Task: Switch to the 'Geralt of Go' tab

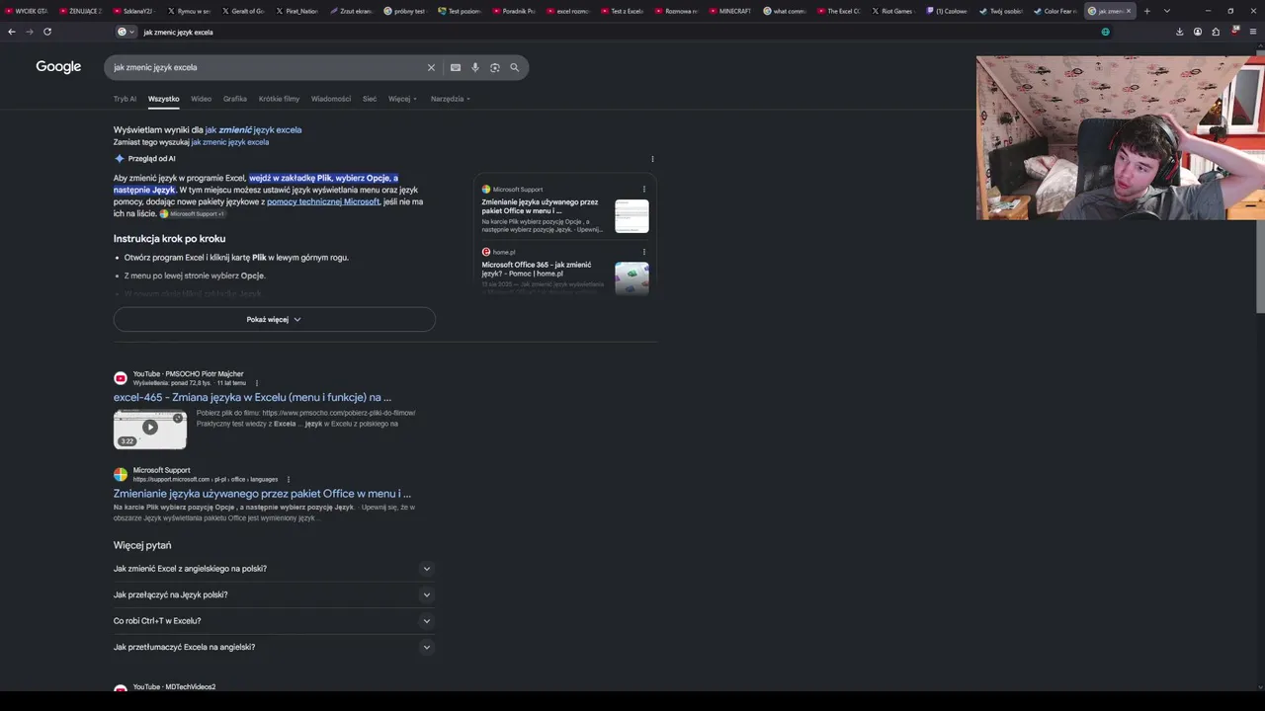Action: pyautogui.click(x=242, y=11)
